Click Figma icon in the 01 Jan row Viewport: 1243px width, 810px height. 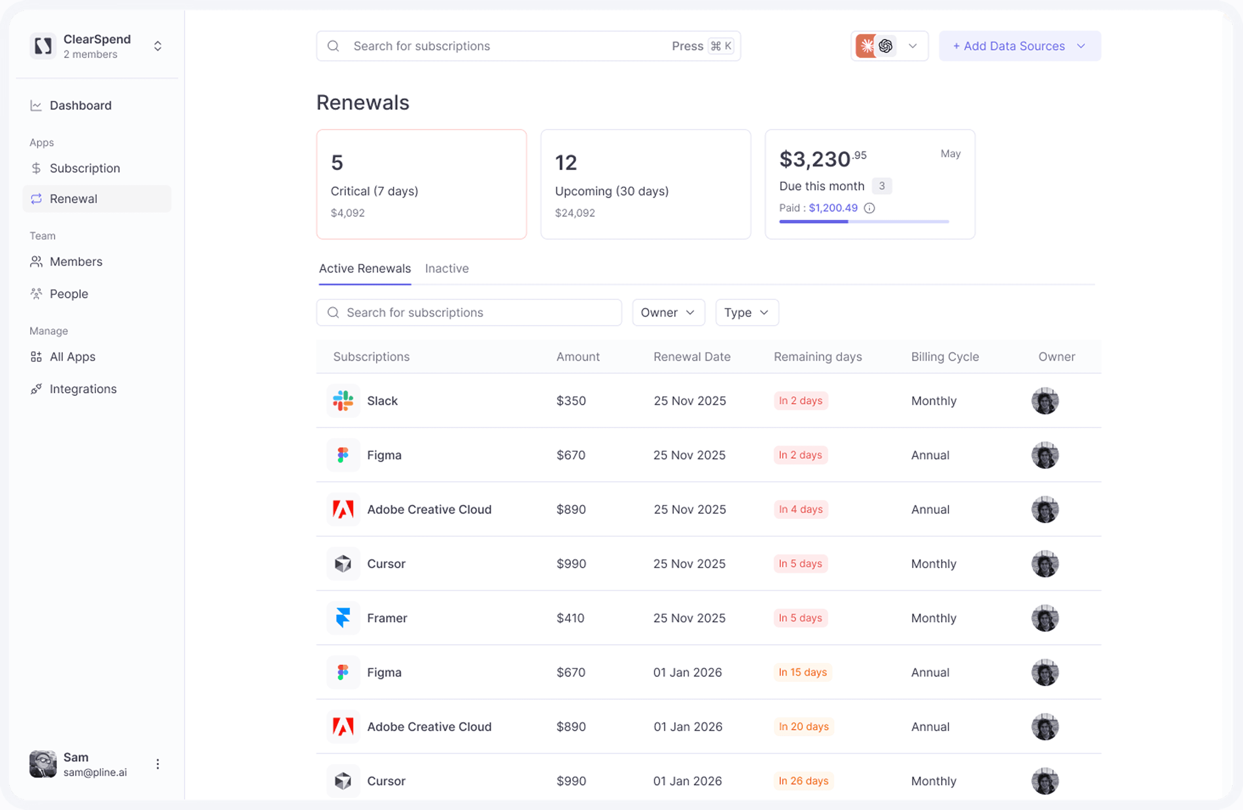coord(343,672)
